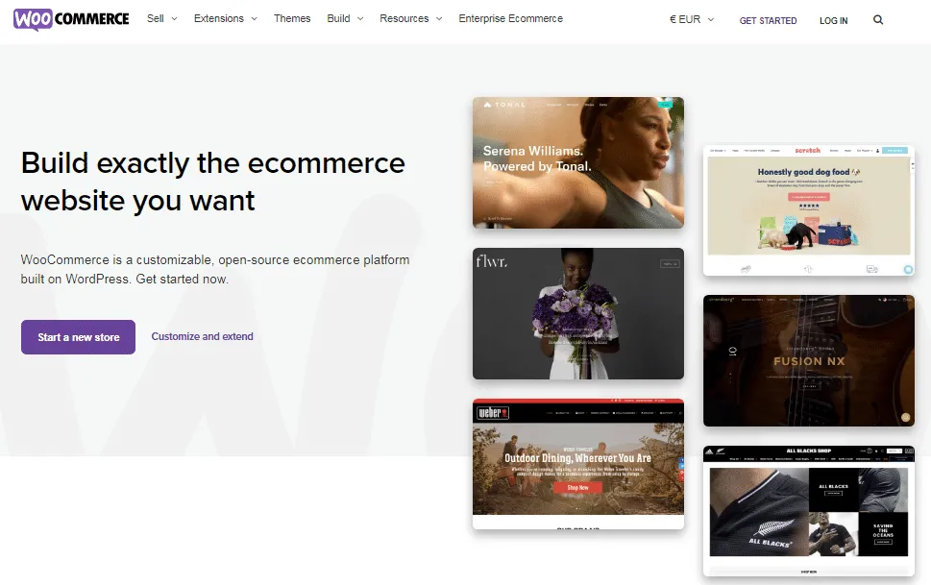Click LOG IN in the header
The width and height of the screenshot is (931, 585).
(834, 21)
